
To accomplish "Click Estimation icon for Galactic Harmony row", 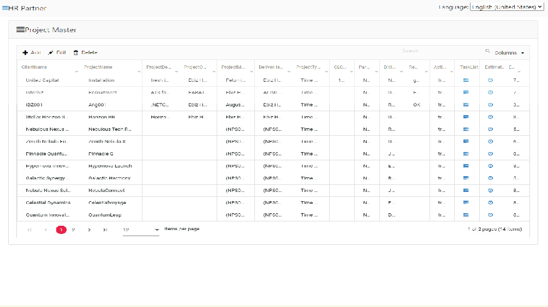I will click(x=490, y=178).
